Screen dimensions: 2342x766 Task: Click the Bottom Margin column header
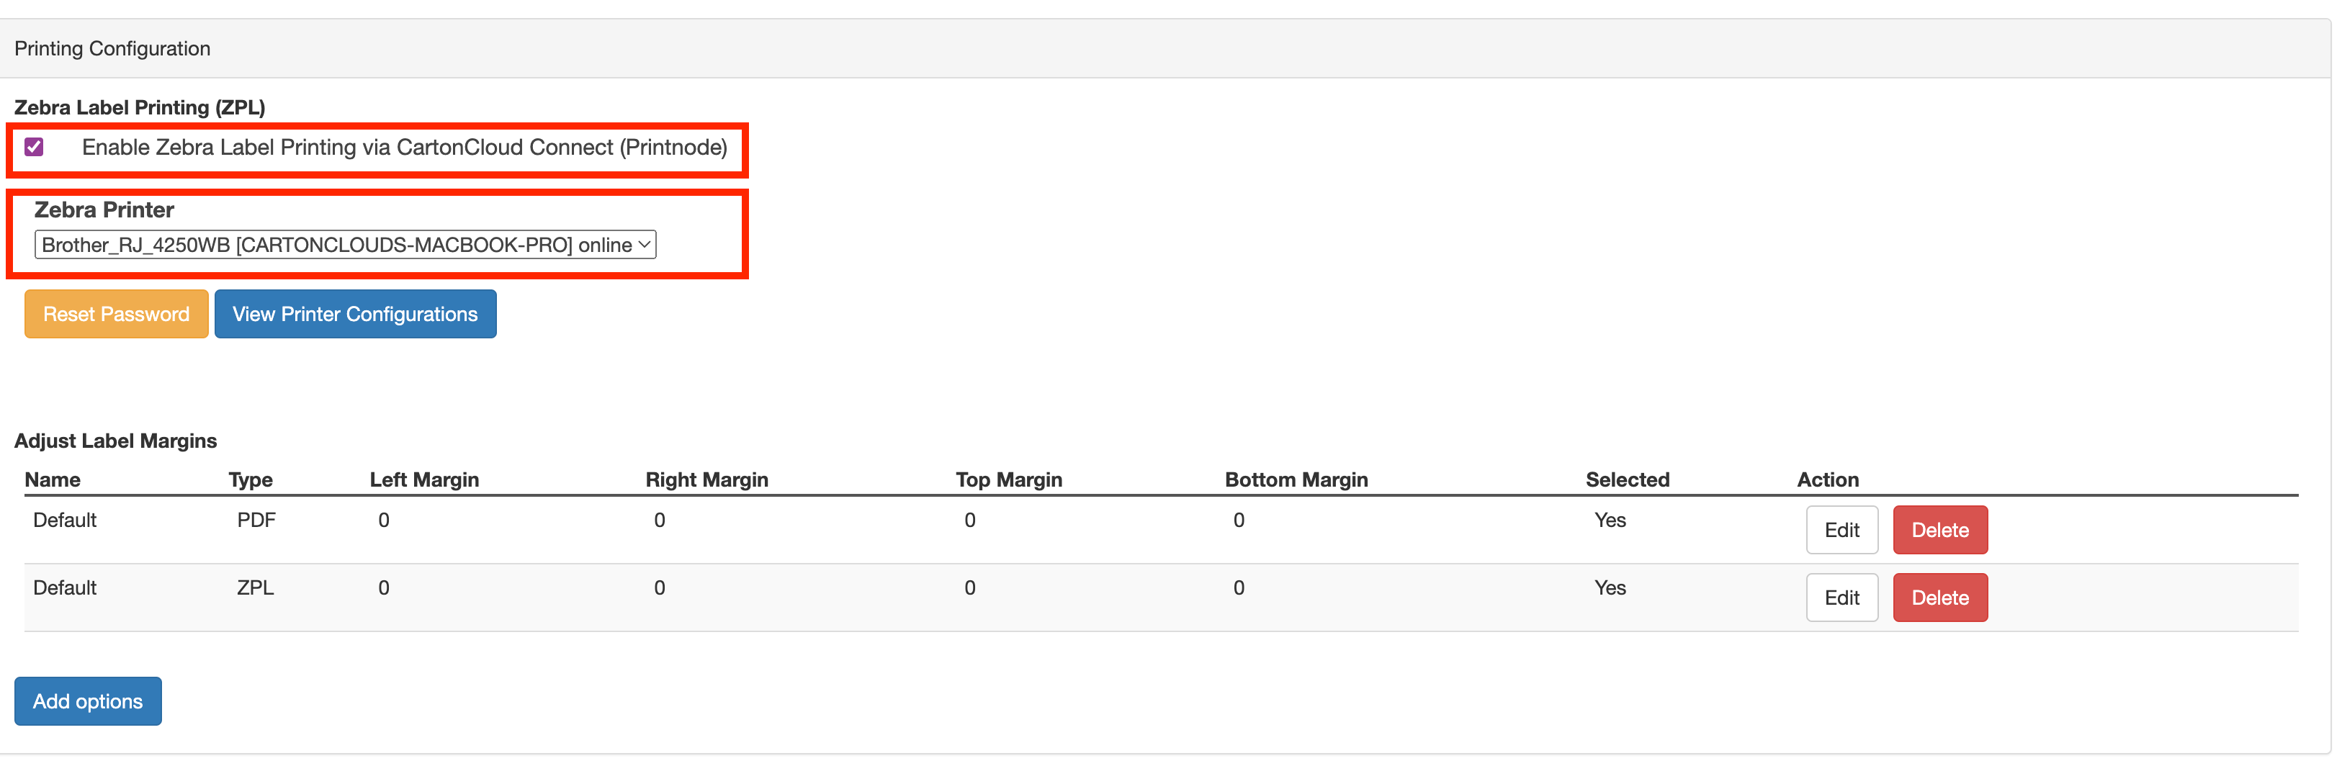point(1296,479)
